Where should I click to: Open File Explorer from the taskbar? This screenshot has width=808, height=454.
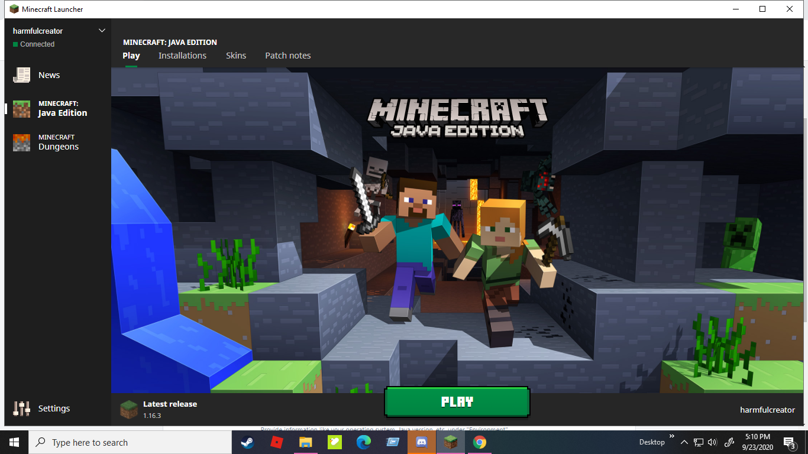point(305,442)
